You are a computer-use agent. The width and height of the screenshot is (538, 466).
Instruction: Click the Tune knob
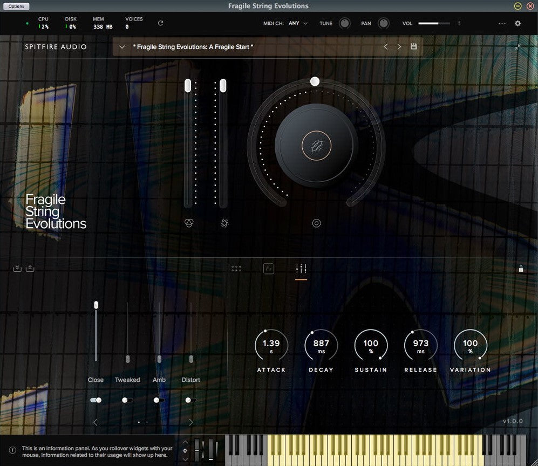point(344,23)
